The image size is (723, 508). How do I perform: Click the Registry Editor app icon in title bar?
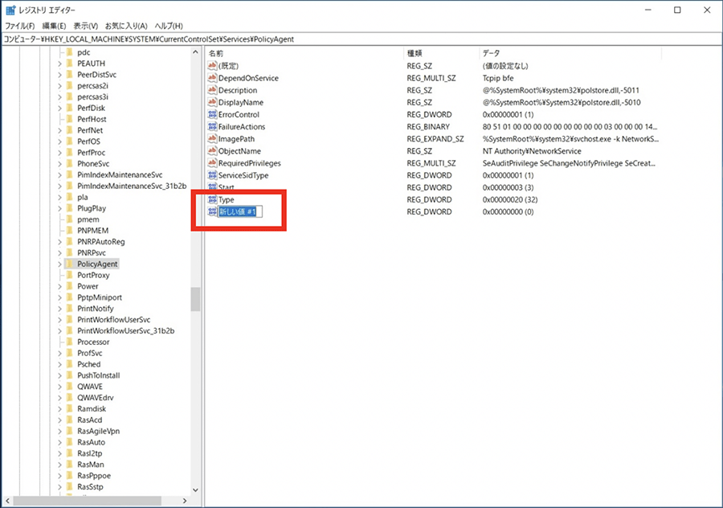pos(10,10)
